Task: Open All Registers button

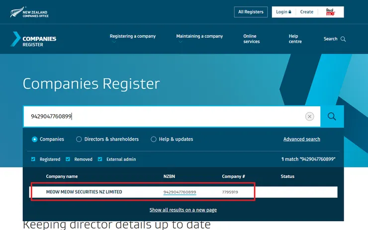Action: pyautogui.click(x=251, y=12)
